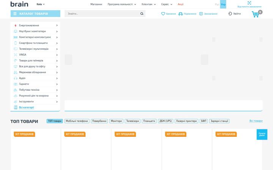The width and height of the screenshot is (273, 170).
Task: Click the wishlist heart icon
Action: pyautogui.click(x=163, y=14)
